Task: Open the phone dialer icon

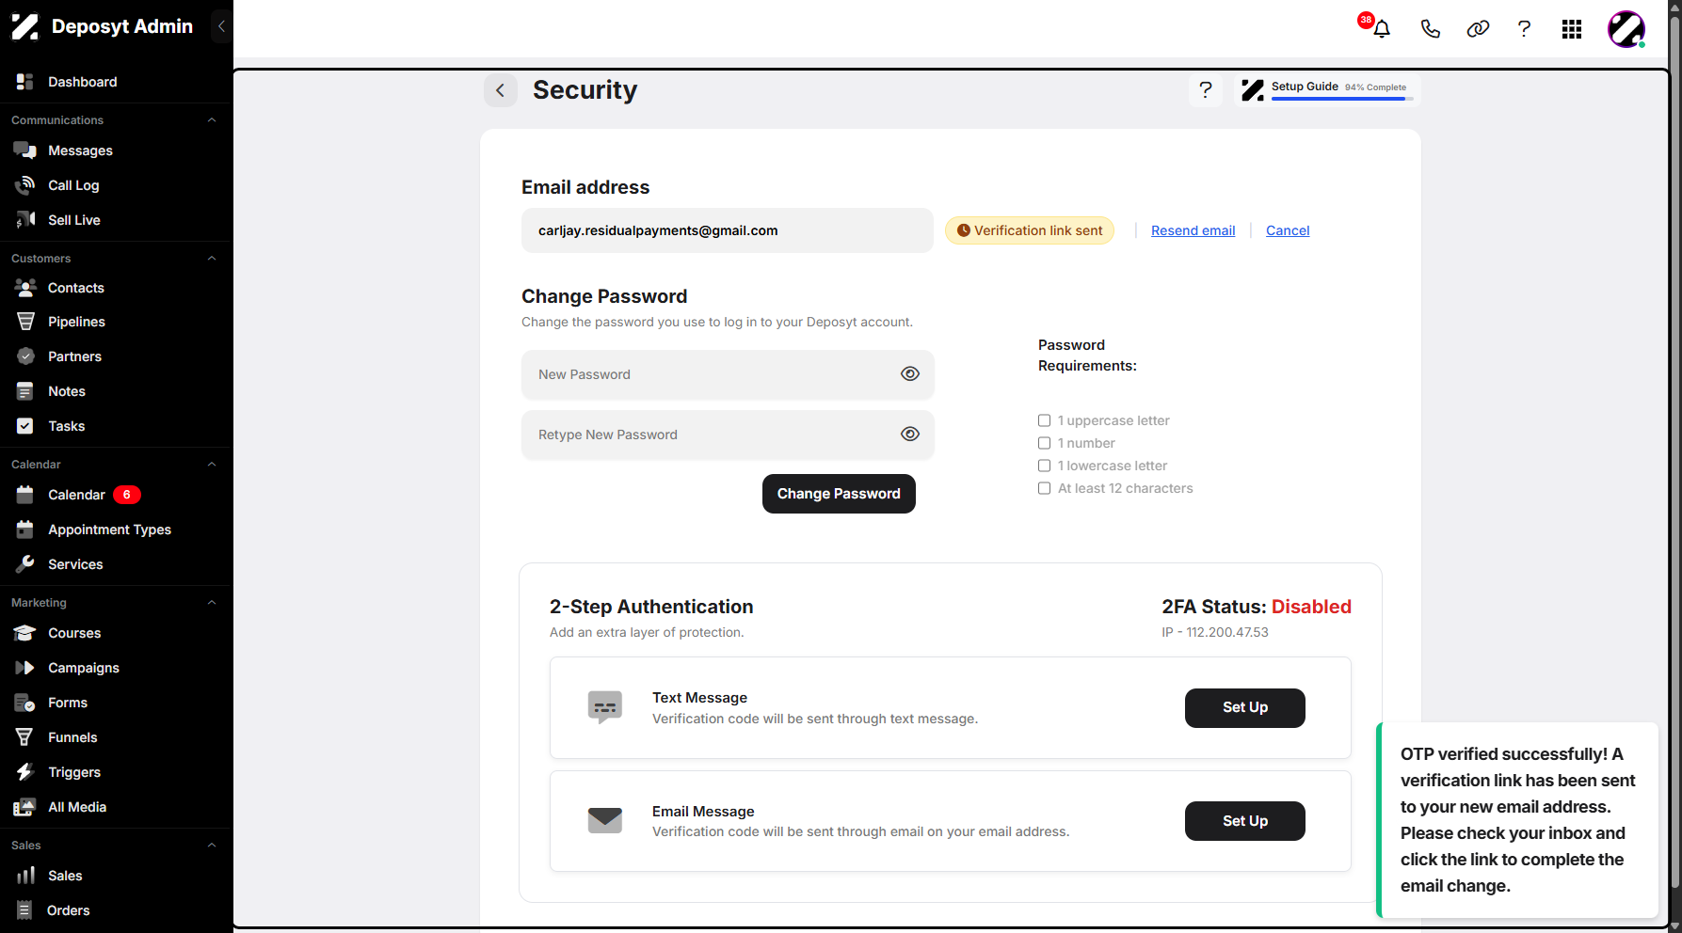Action: [x=1430, y=29]
